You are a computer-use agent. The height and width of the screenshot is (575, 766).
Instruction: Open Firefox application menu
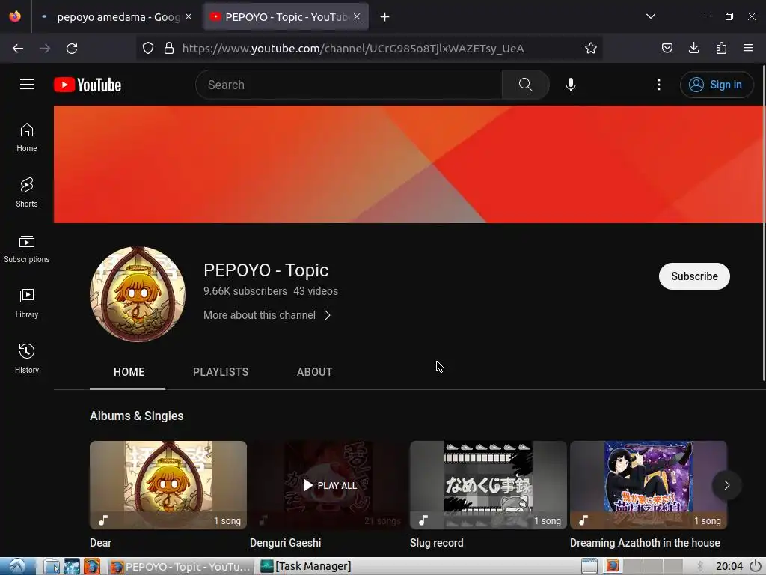coord(748,48)
